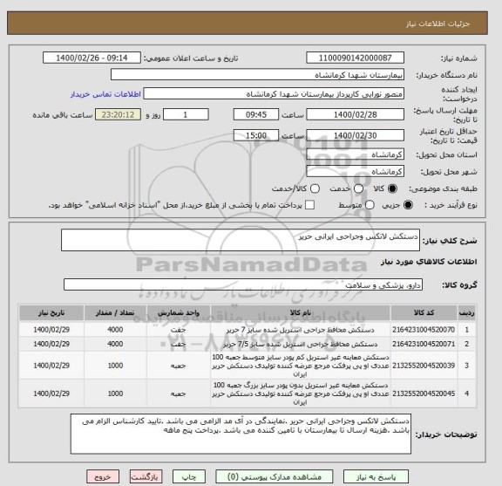Click the بازگشت back button

[146, 476]
